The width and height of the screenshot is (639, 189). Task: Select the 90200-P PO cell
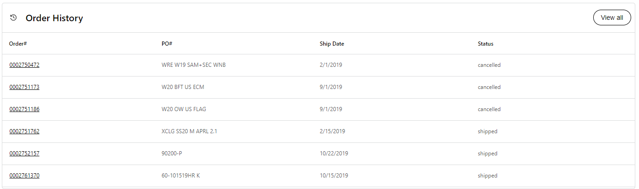172,154
